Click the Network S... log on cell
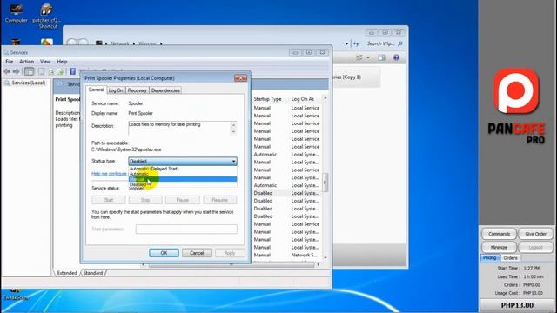 [x=305, y=255]
